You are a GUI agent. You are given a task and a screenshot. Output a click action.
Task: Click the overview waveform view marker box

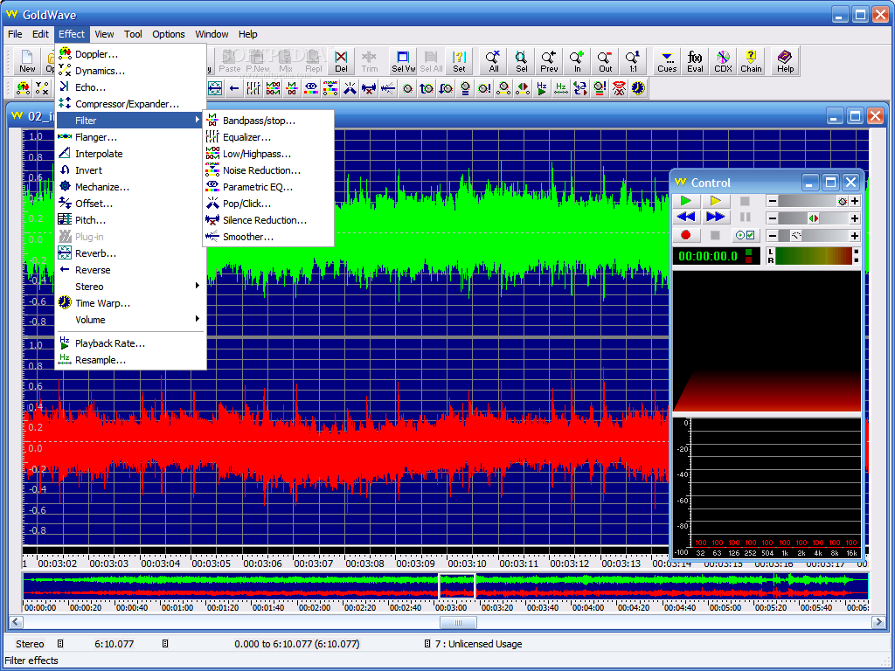(x=456, y=586)
